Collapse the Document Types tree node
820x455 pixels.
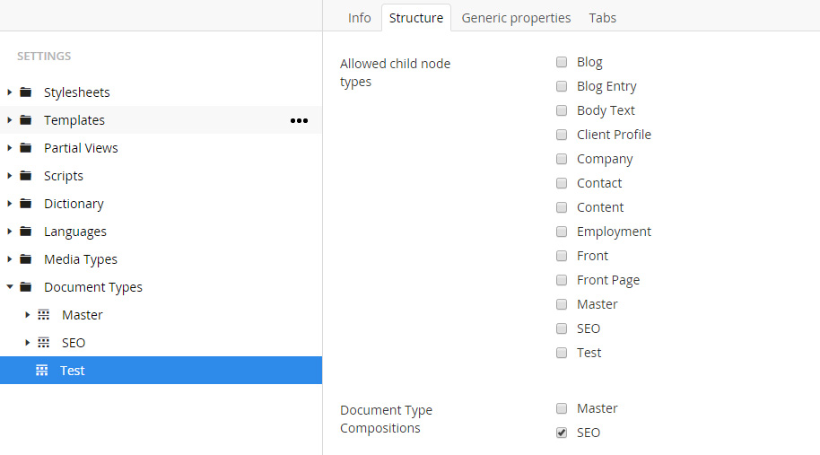(x=9, y=286)
